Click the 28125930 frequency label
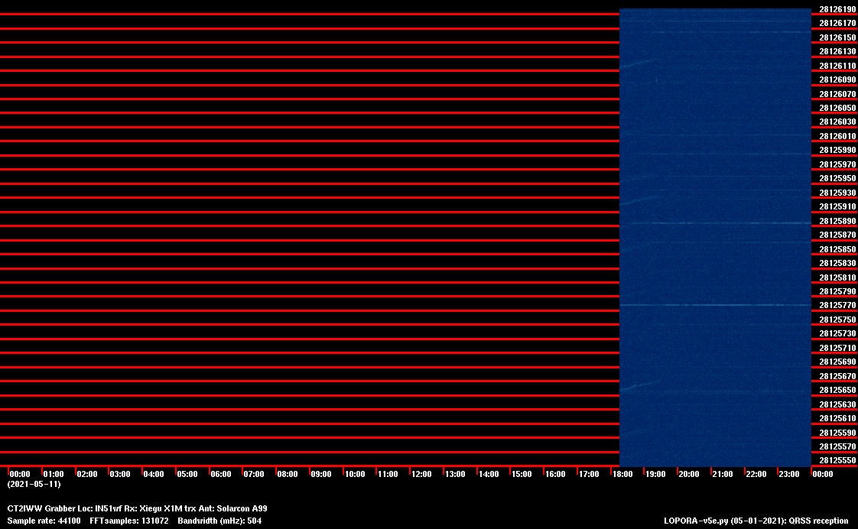This screenshot has width=858, height=529. tap(837, 193)
